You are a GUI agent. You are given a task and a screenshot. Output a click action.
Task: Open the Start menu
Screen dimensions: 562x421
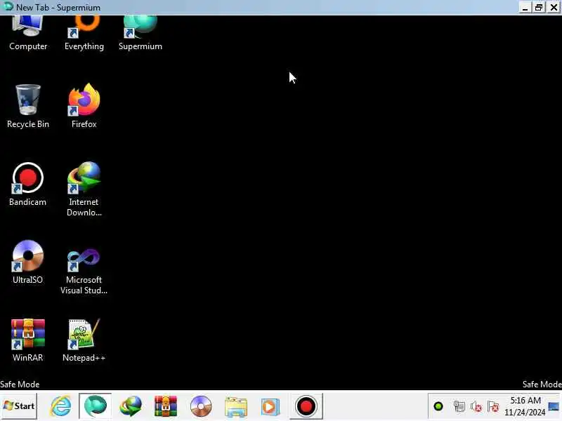click(19, 406)
